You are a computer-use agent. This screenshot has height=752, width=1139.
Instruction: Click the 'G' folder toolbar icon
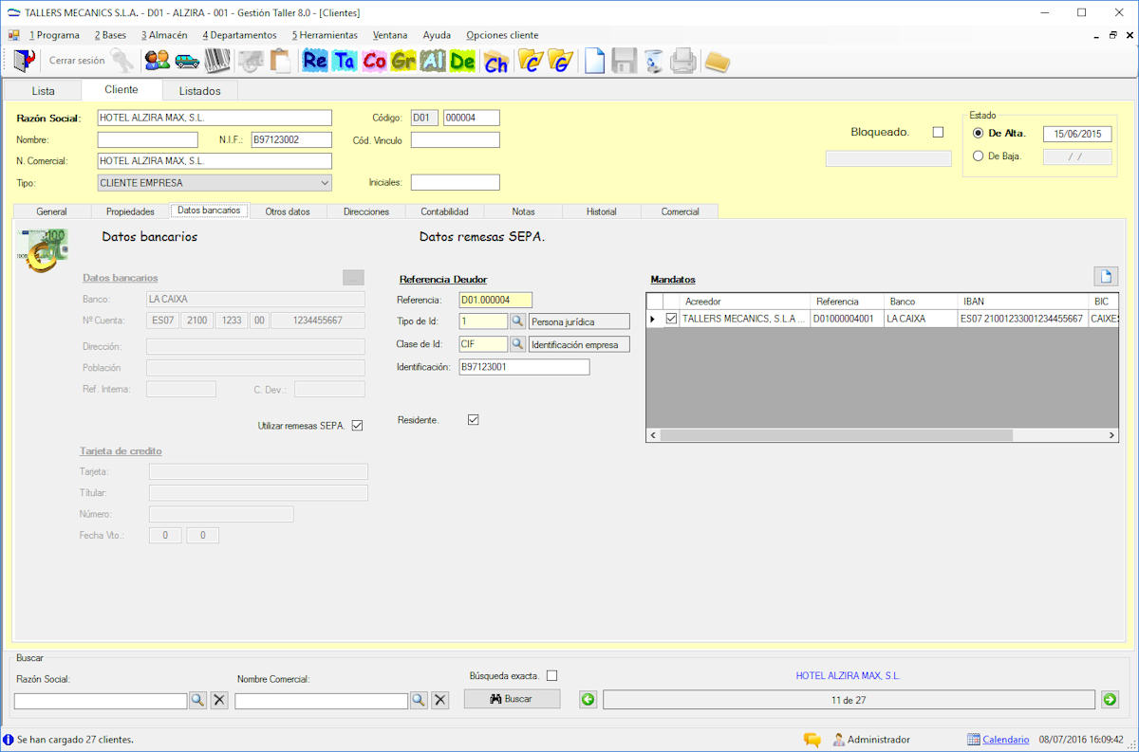click(x=560, y=62)
